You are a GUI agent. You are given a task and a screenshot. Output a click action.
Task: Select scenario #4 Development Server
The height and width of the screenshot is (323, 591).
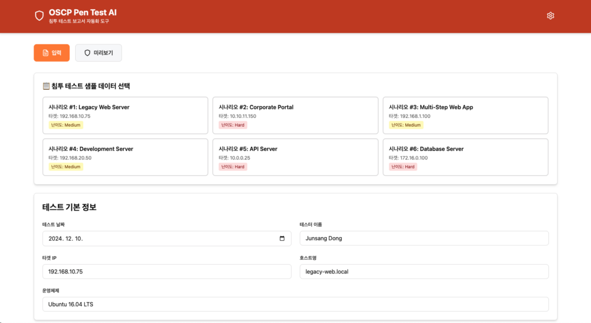click(x=125, y=157)
